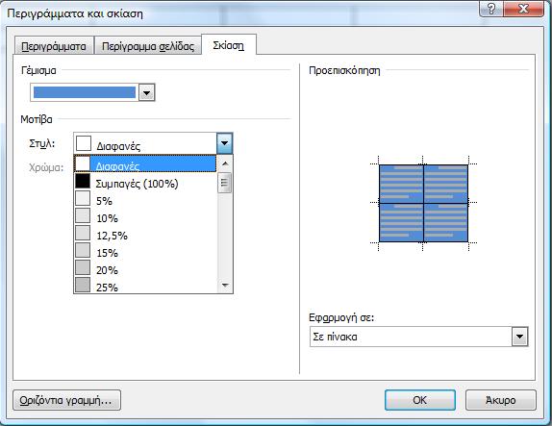The width and height of the screenshot is (552, 426).
Task: Click the pattern list scrollbar down arrow
Action: tap(225, 286)
